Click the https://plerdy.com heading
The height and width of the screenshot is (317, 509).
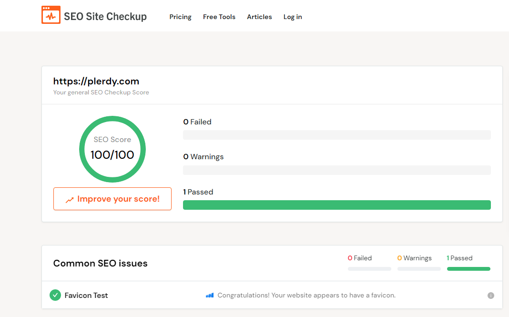point(96,81)
